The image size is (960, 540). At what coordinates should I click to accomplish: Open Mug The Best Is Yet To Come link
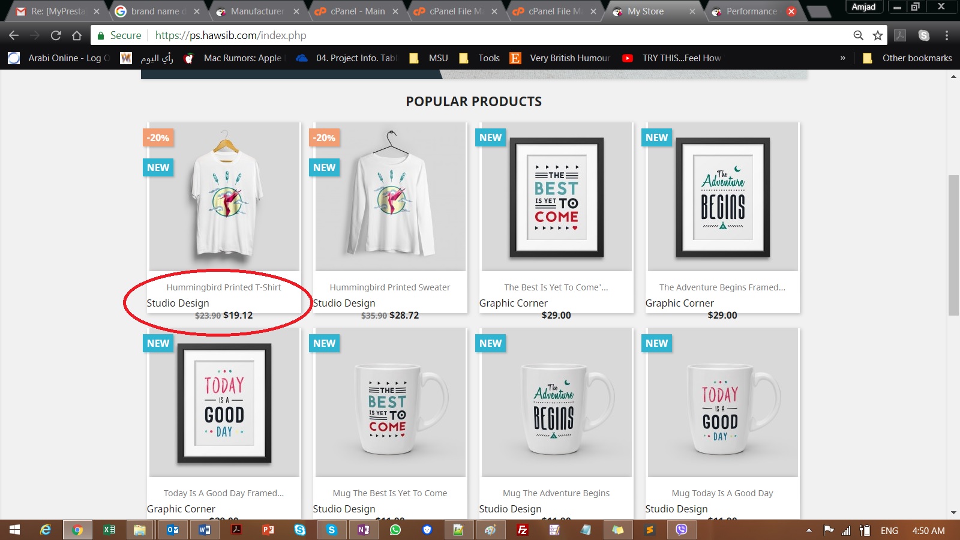[x=390, y=493]
